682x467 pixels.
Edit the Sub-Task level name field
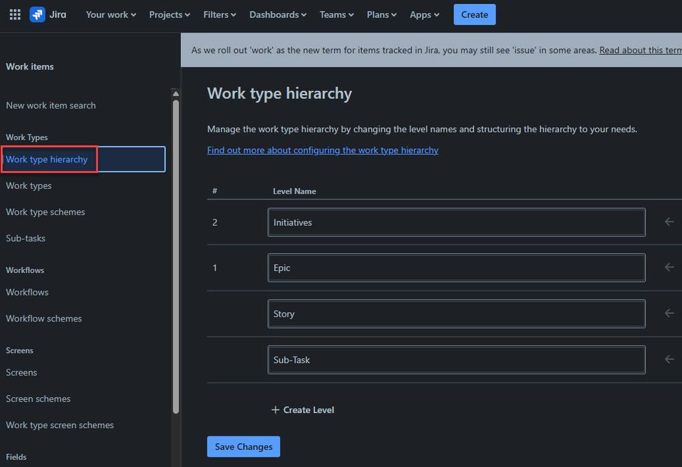tap(456, 360)
